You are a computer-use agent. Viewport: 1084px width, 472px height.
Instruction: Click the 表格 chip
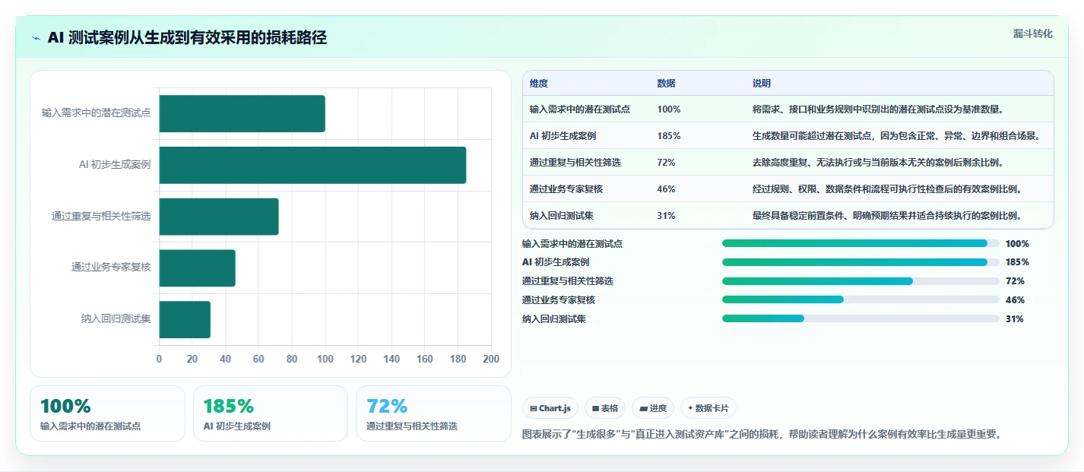click(606, 408)
